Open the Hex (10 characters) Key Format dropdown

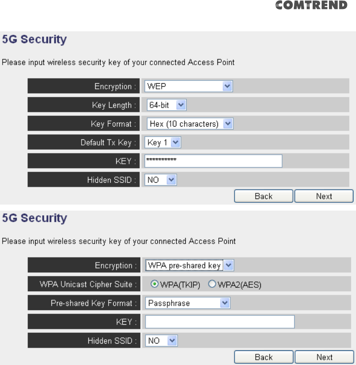190,124
